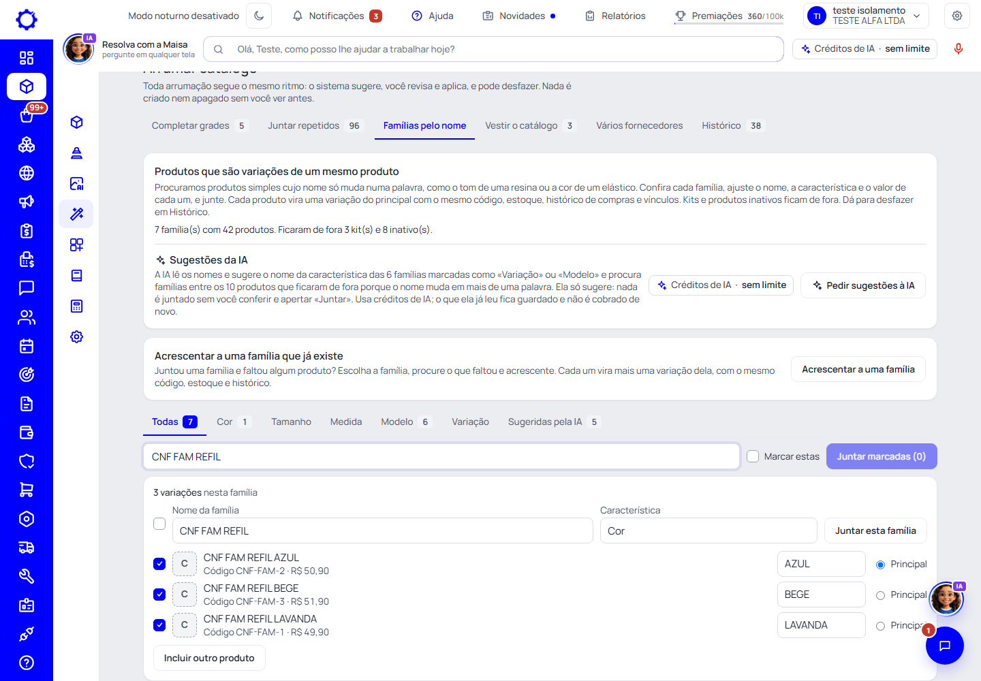Click the red microphone icon

tap(959, 49)
